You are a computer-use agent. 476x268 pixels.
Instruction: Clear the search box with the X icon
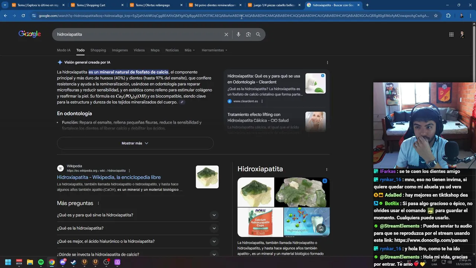(226, 34)
